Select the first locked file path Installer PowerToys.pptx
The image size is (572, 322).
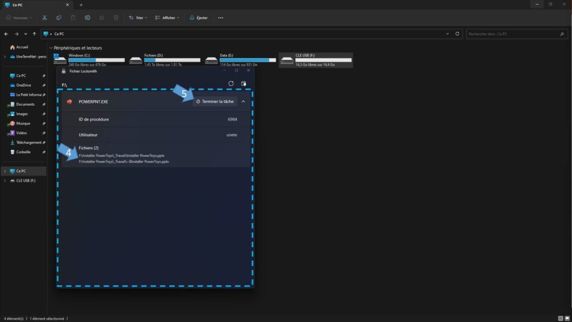point(121,155)
